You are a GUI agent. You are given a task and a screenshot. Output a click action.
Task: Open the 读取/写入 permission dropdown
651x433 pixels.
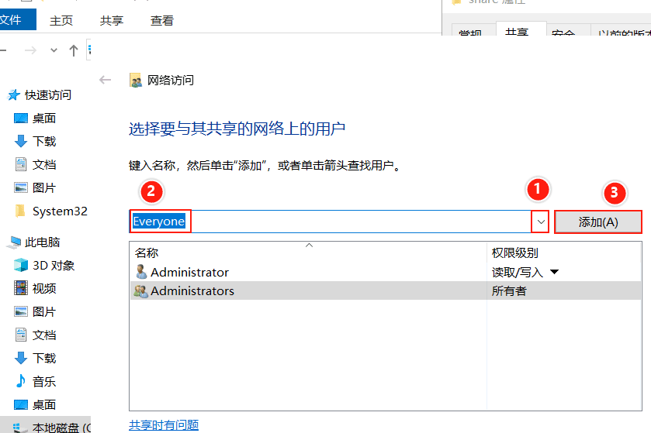pos(554,272)
